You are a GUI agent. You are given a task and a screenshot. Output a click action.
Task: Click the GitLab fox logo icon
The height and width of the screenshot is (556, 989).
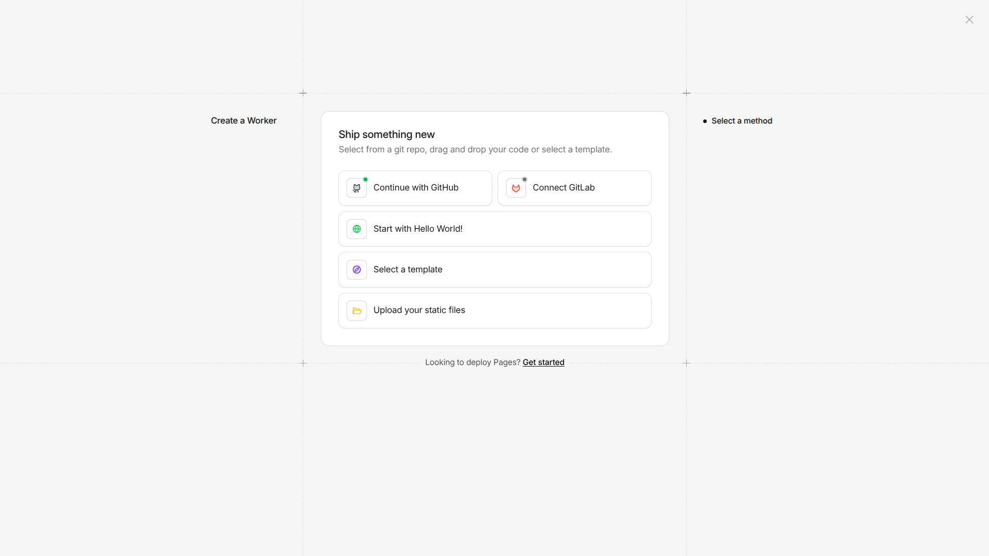click(516, 188)
